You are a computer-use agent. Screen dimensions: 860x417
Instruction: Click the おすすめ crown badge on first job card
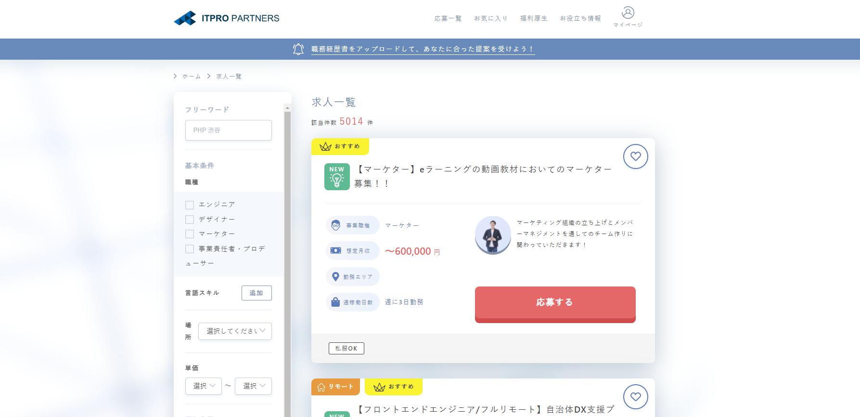(340, 146)
